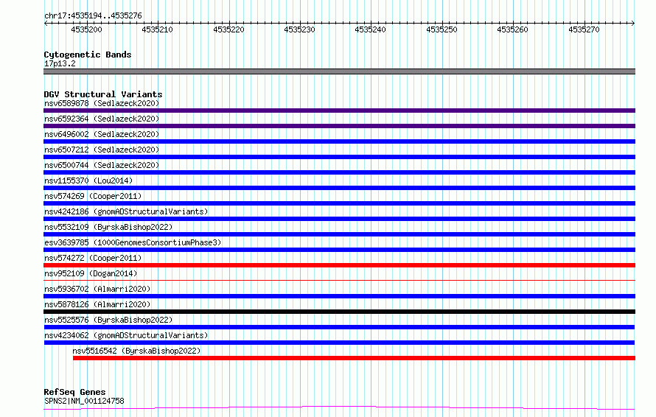Click the purple bar of nsv6592364
Screen dimensions: 656x417
pyautogui.click(x=339, y=126)
